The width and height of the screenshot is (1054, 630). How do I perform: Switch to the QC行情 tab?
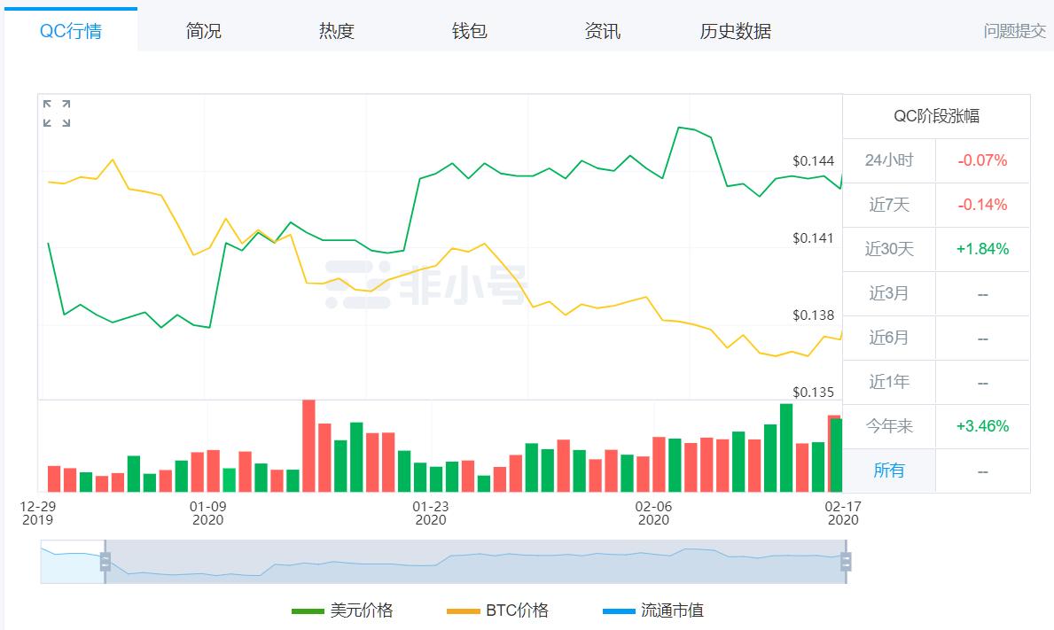click(x=71, y=31)
